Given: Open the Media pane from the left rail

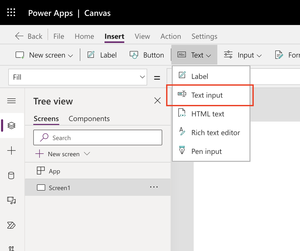Looking at the screenshot, I should coord(11,200).
